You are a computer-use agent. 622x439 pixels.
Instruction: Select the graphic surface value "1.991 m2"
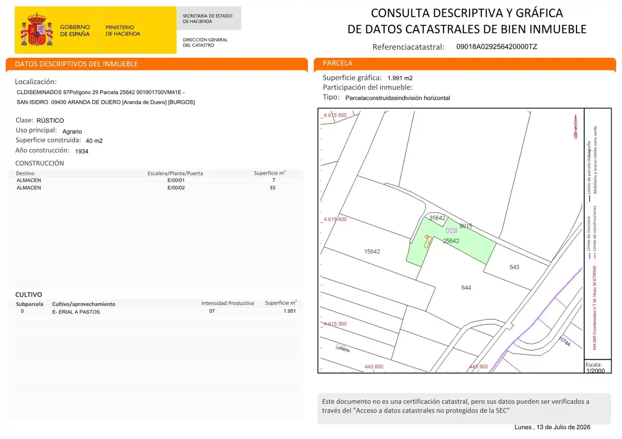point(400,78)
